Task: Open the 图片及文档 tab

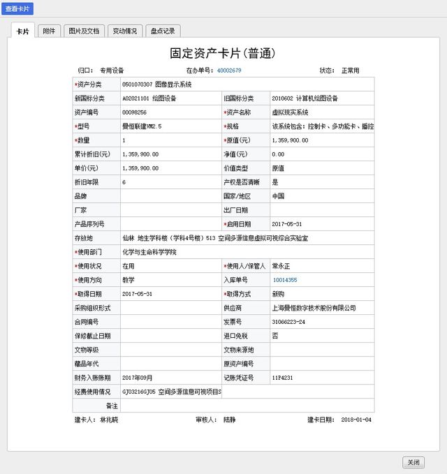Action: [x=83, y=31]
